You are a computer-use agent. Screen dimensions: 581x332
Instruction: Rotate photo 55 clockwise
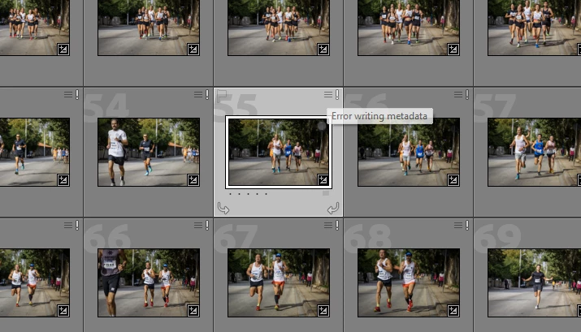coord(333,209)
